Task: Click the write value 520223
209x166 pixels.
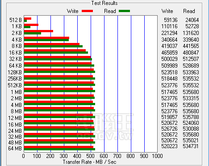Action: (x=170, y=146)
